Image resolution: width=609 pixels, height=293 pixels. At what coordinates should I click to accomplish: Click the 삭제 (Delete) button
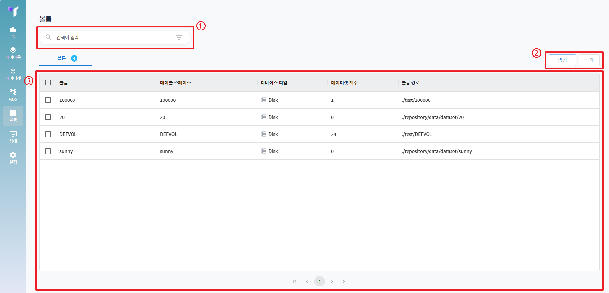click(589, 60)
